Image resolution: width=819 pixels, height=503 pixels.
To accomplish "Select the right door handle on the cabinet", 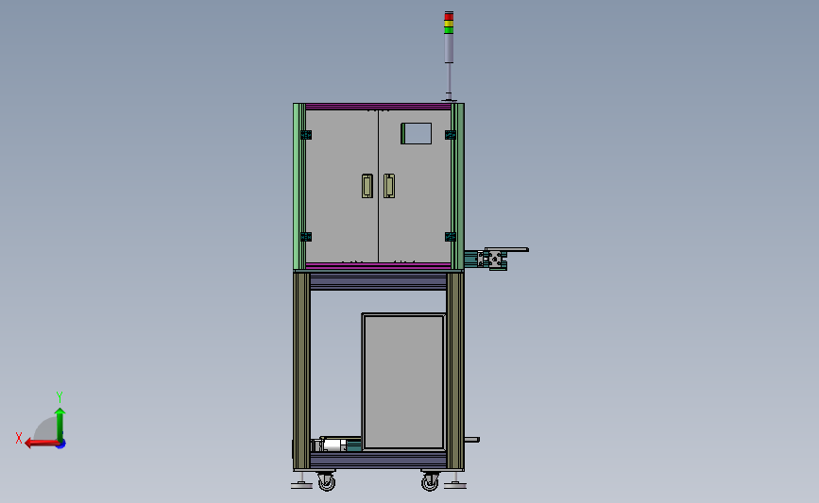I will coord(389,186).
